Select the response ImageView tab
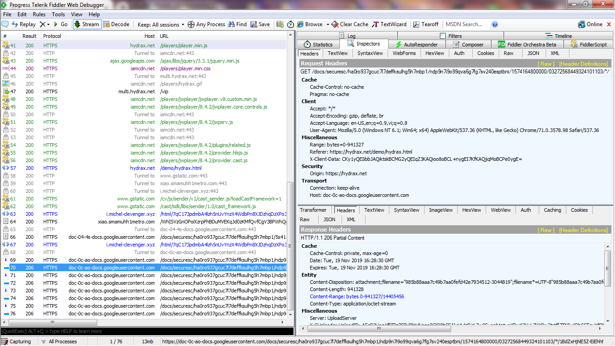The image size is (615, 346). pos(441,210)
